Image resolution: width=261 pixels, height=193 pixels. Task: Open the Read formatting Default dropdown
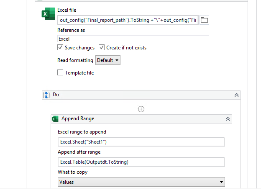(108, 60)
